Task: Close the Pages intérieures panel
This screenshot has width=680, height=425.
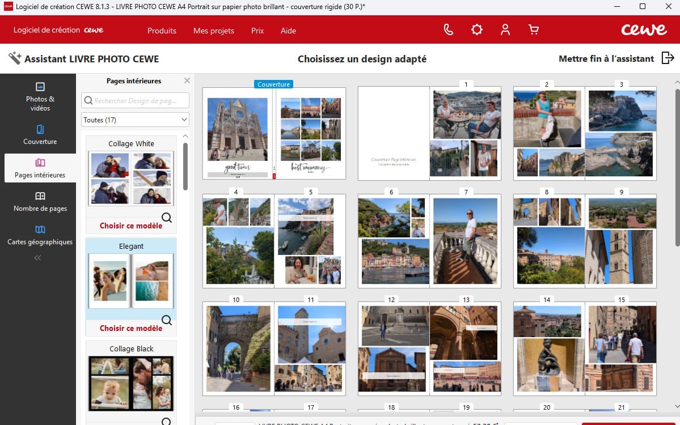Action: click(187, 80)
